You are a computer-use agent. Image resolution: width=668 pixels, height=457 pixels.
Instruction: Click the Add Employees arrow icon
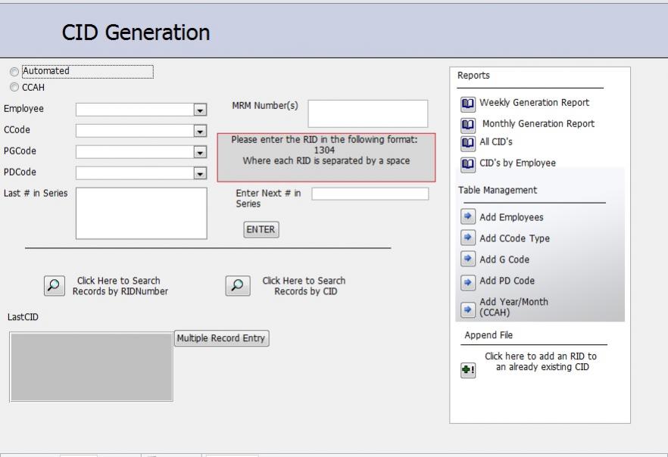coord(468,216)
